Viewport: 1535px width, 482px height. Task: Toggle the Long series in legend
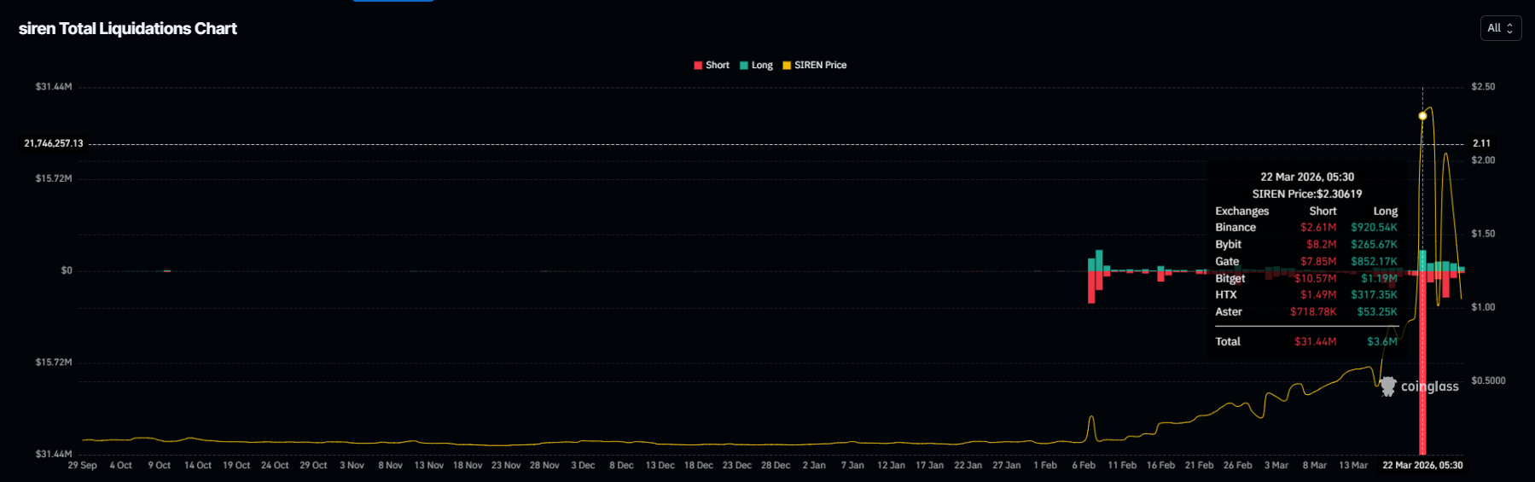click(756, 65)
